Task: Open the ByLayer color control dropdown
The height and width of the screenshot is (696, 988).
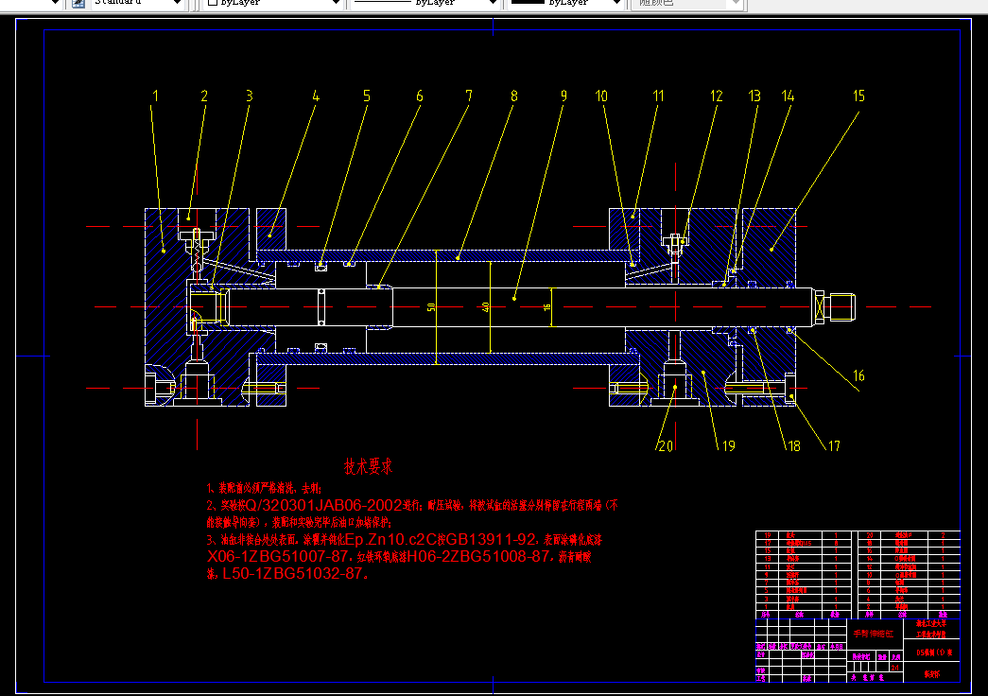Action: [x=273, y=3]
